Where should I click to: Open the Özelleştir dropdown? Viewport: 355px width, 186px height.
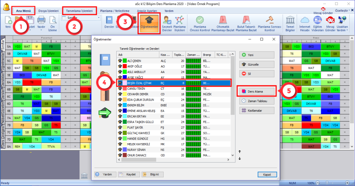[x=342, y=11]
